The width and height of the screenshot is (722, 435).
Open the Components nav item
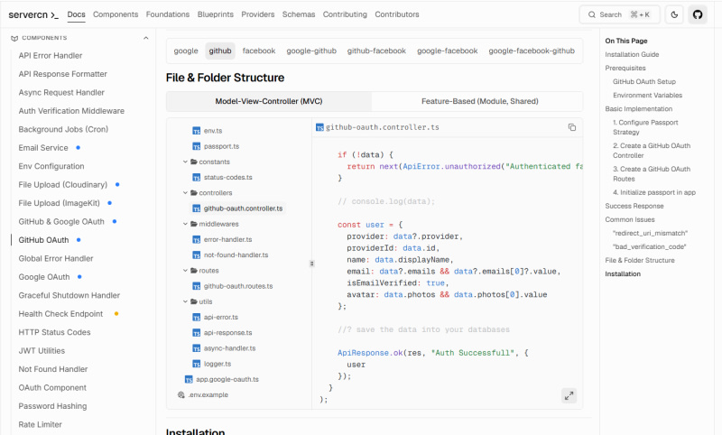[116, 14]
